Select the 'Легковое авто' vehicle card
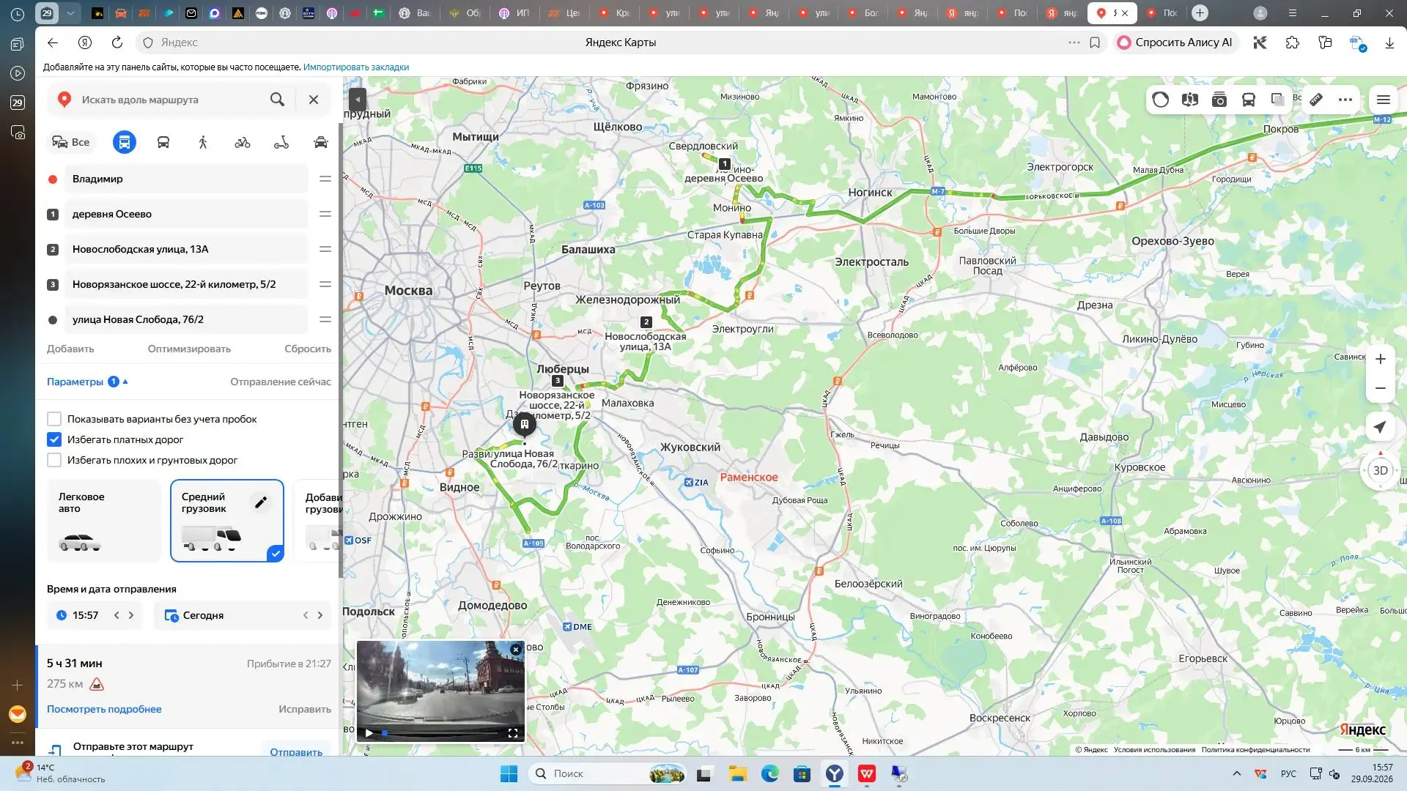 click(x=104, y=521)
